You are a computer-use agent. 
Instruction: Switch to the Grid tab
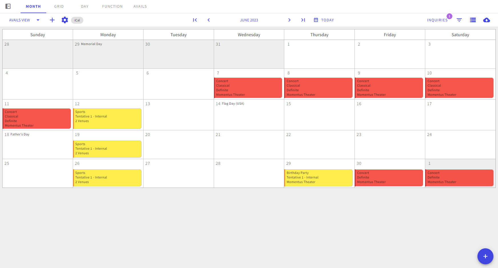(x=59, y=7)
